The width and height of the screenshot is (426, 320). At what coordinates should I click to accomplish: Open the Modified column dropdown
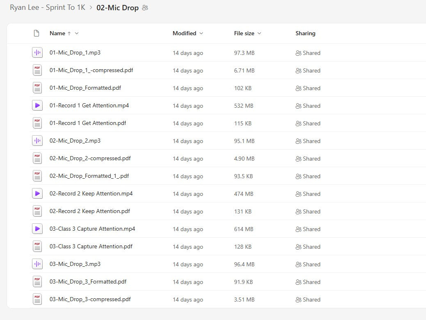(x=201, y=34)
